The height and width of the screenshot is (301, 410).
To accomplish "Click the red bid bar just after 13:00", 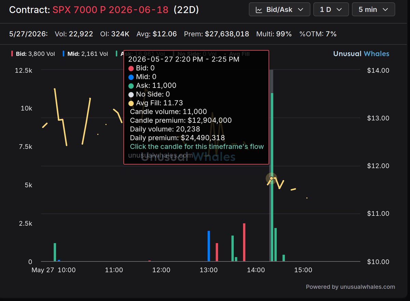I will [x=217, y=252].
